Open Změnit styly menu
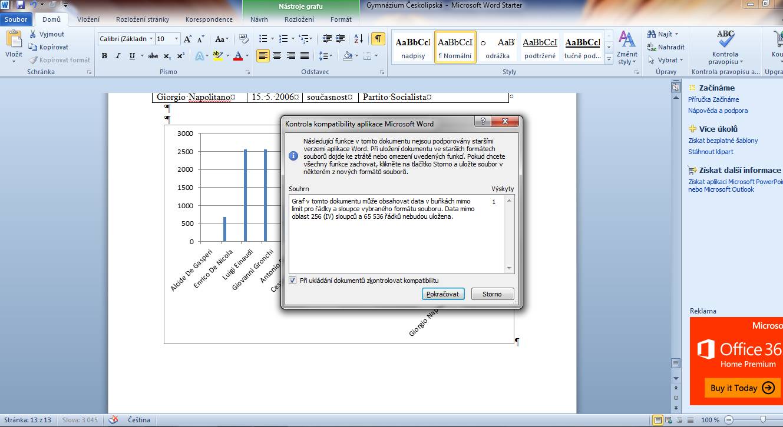This screenshot has height=427, width=783. pyautogui.click(x=627, y=48)
